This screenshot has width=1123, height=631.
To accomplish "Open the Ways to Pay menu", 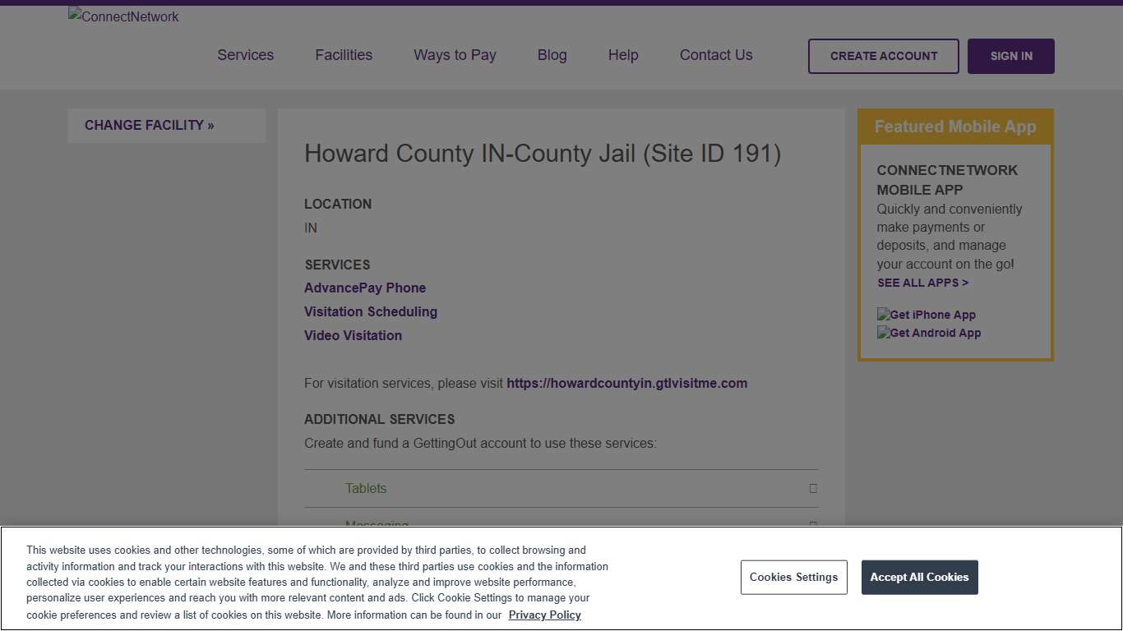I will (x=455, y=55).
